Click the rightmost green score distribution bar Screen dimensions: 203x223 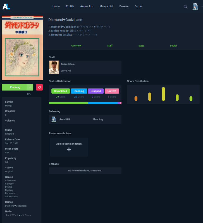pyautogui.click(x=191, y=99)
